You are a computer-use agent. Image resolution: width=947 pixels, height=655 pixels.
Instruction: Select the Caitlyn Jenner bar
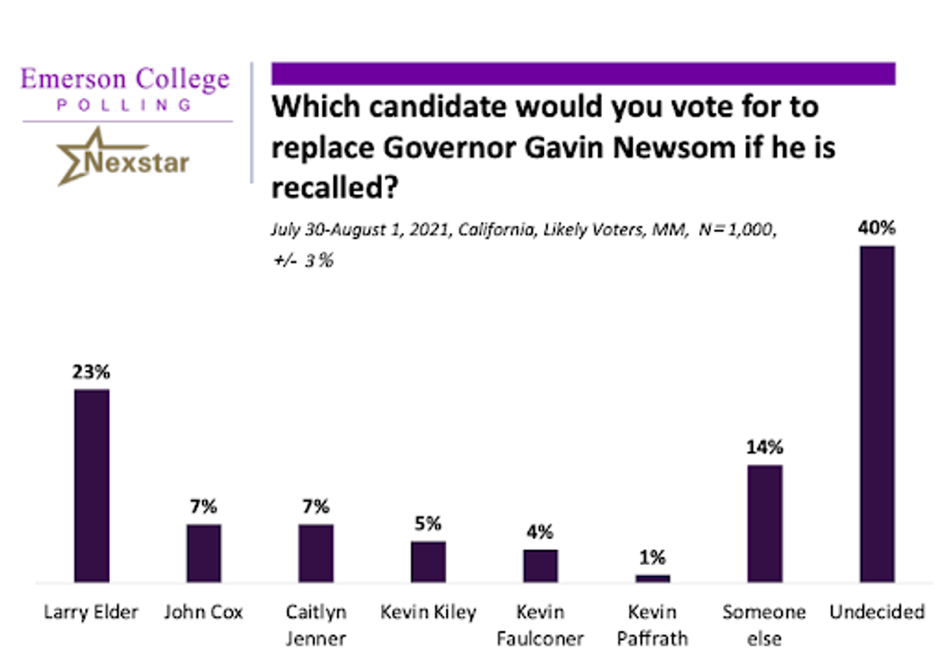316,553
